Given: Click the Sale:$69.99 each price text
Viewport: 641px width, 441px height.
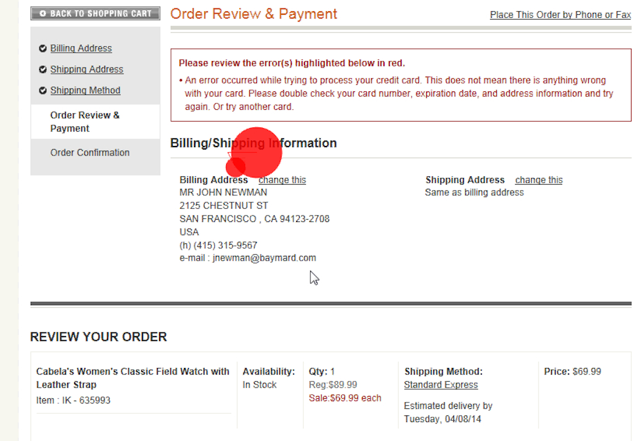Looking at the screenshot, I should tap(345, 398).
